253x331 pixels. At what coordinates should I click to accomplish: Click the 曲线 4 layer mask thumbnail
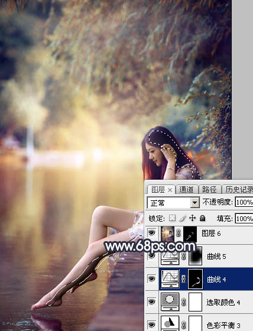click(195, 279)
